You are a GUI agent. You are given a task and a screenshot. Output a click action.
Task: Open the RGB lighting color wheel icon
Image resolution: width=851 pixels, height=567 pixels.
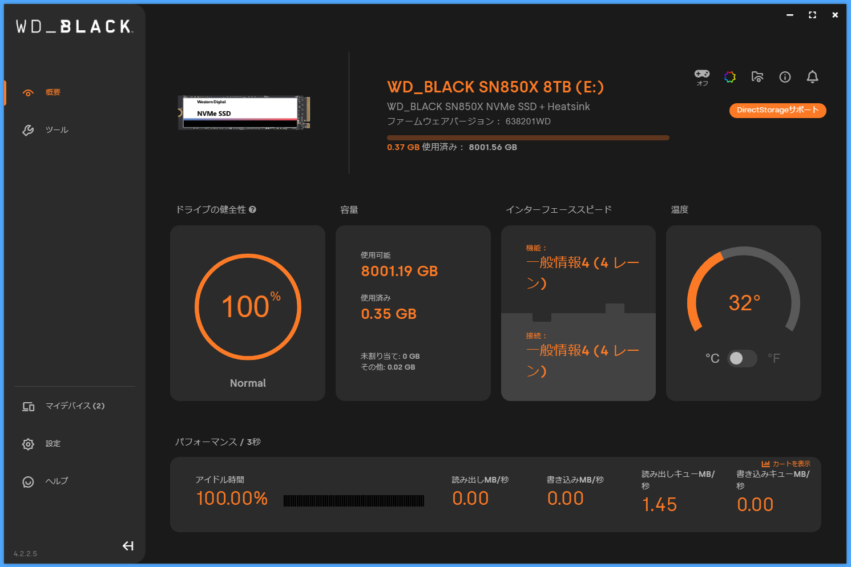tap(730, 77)
